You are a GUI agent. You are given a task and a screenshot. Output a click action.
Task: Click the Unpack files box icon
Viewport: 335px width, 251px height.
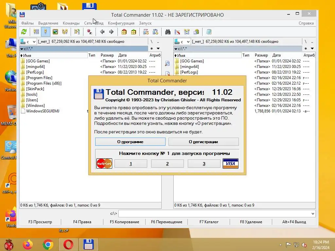[133, 32]
